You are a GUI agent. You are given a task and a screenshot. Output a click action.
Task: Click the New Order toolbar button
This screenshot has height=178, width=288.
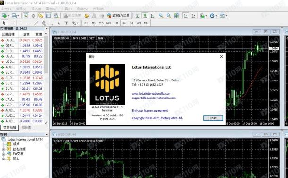tap(72, 16)
